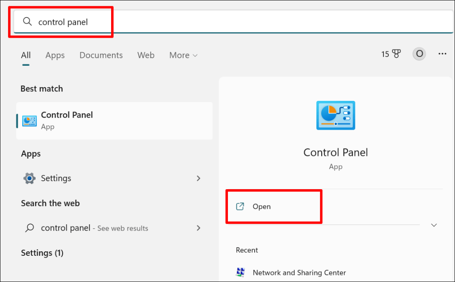
Task: Click the Network and Sharing Center icon
Action: pos(241,272)
